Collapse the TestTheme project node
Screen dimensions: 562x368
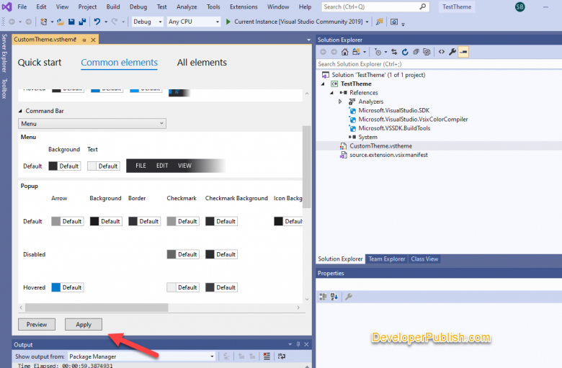point(323,84)
